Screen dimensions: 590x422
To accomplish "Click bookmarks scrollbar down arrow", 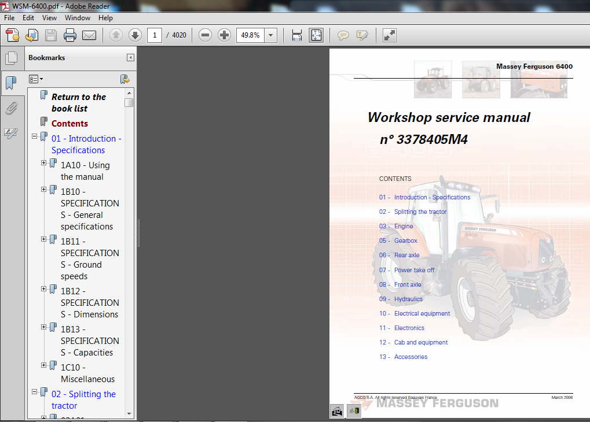I will 129,414.
